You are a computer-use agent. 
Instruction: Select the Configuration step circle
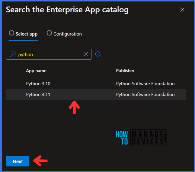(49, 33)
